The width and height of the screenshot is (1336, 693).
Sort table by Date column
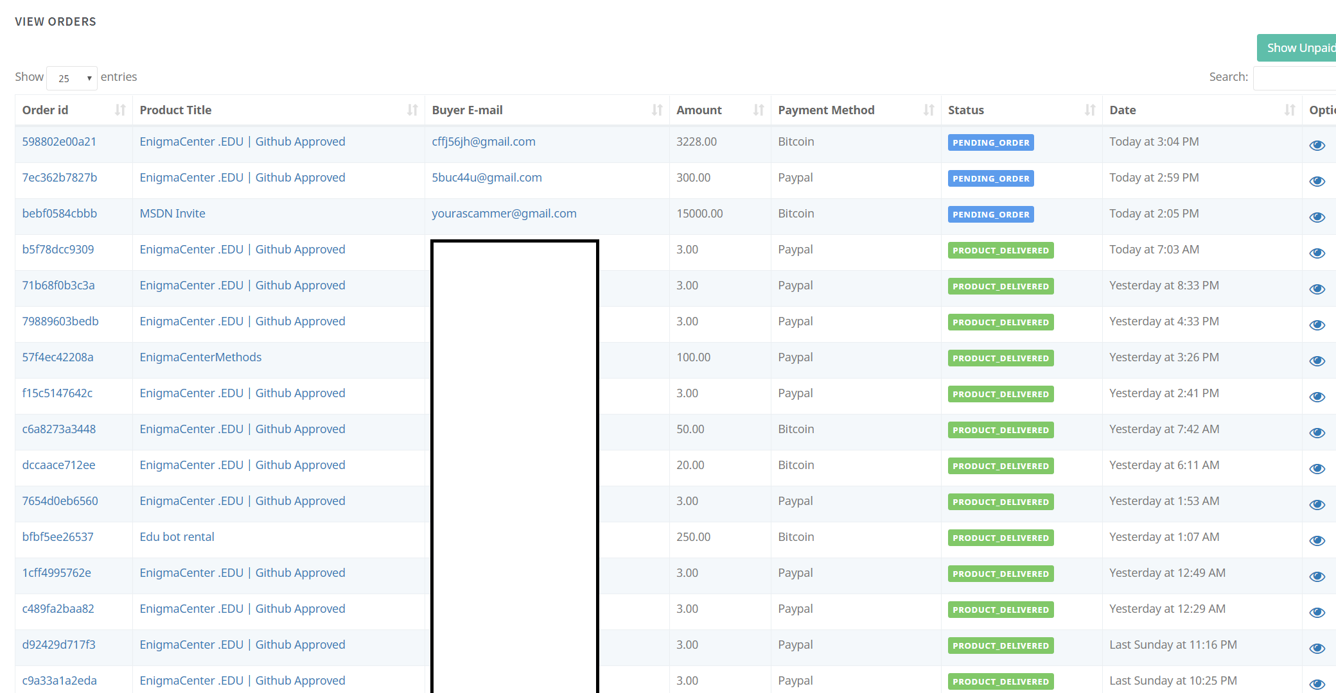(x=1202, y=110)
